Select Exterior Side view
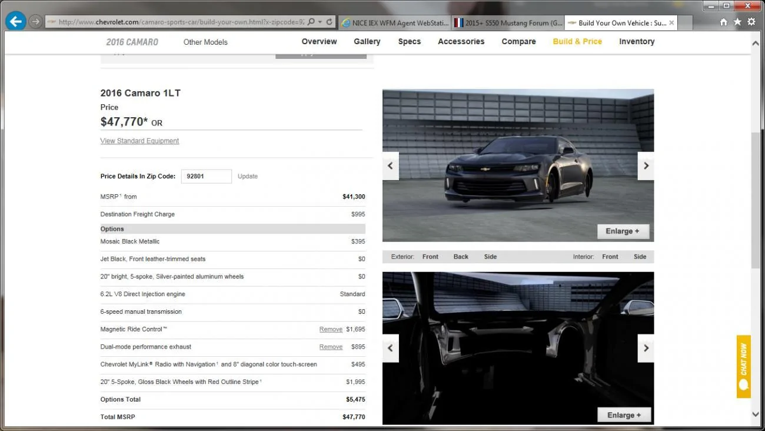Viewport: 765px width, 431px height. pos(490,257)
